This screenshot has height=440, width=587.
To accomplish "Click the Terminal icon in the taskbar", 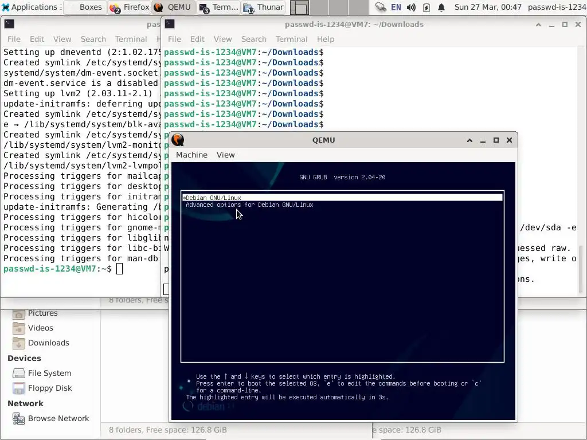I will [204, 7].
